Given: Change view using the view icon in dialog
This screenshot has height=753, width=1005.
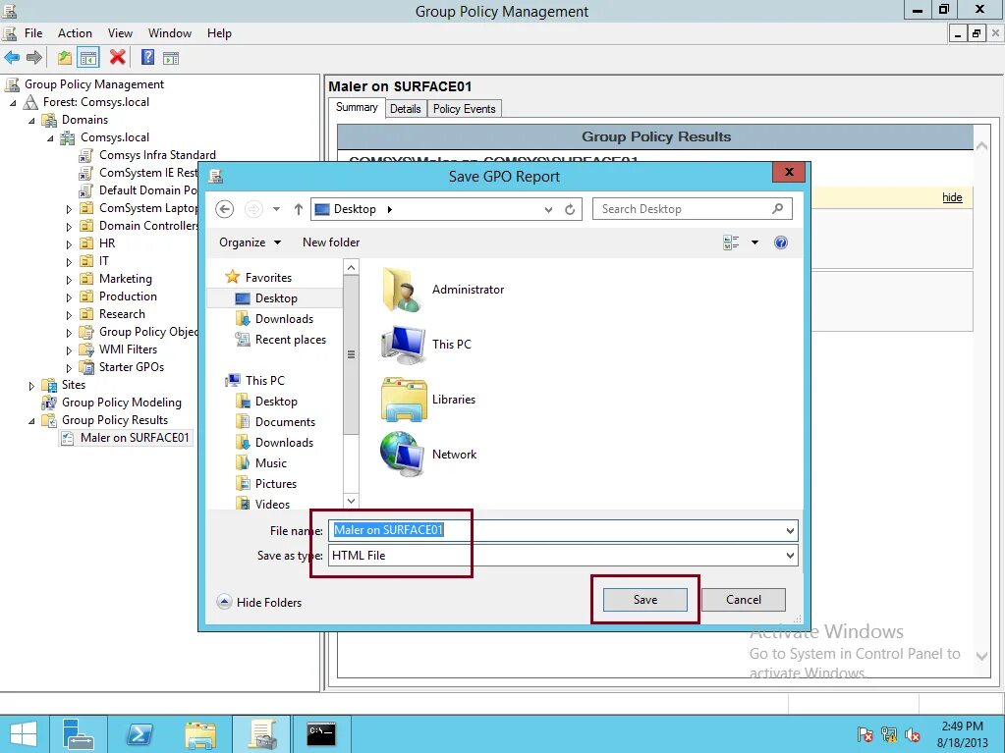Looking at the screenshot, I should pos(731,242).
